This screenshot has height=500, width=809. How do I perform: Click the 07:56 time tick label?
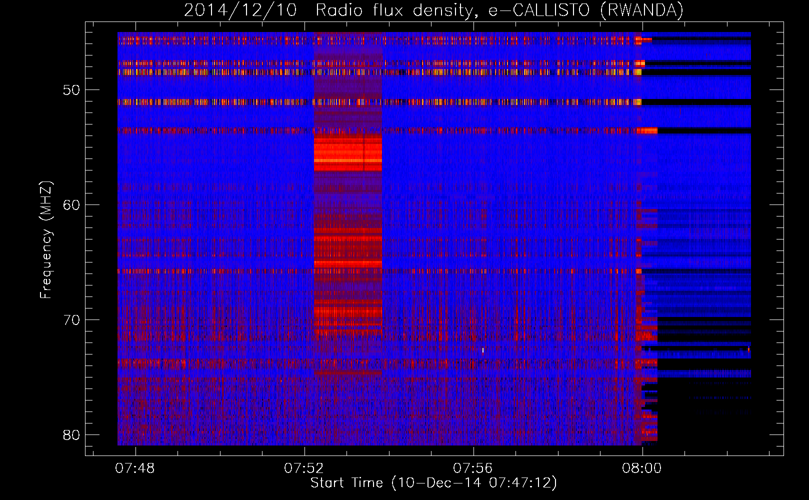(473, 468)
